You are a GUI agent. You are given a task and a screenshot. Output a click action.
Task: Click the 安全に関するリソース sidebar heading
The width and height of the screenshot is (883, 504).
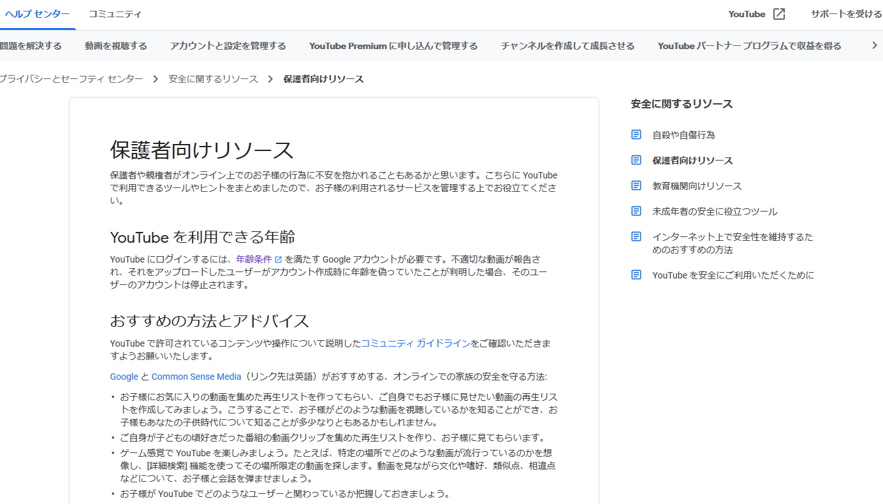682,104
